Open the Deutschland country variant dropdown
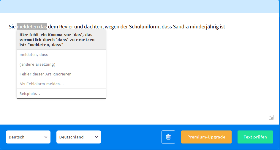 (79, 137)
